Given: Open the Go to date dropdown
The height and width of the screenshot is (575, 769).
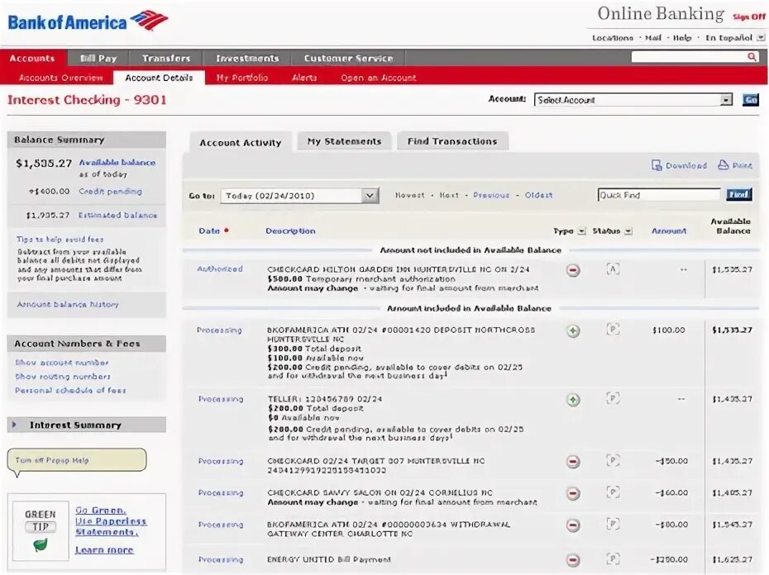Looking at the screenshot, I should point(299,196).
